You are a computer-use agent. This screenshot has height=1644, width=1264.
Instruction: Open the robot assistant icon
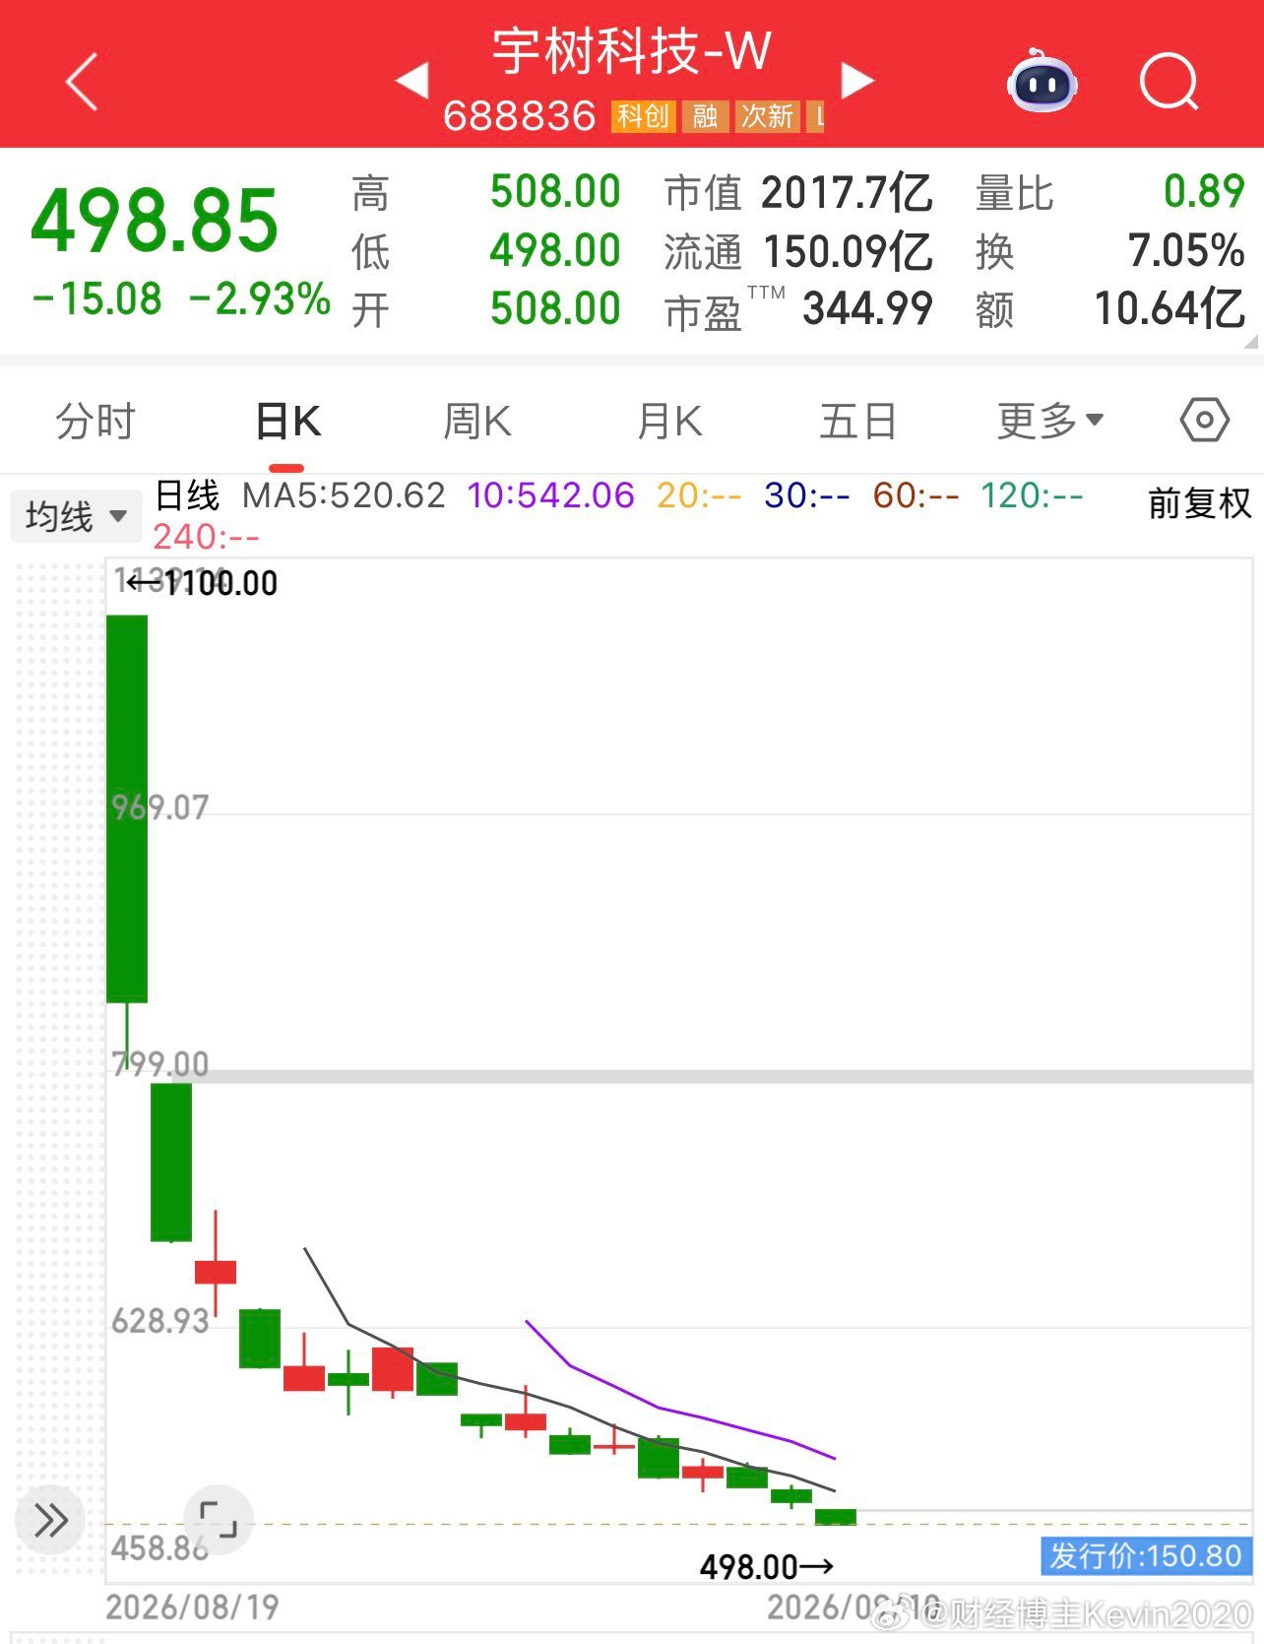(1042, 81)
